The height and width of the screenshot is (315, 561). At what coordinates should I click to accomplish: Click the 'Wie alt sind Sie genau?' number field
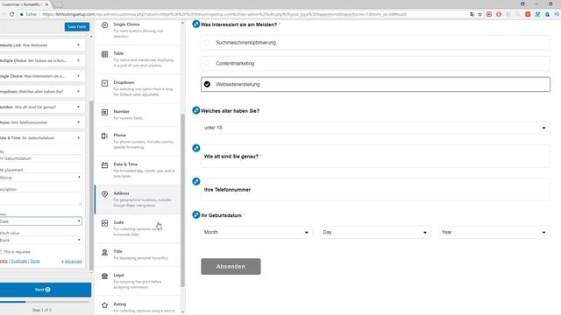click(x=375, y=156)
